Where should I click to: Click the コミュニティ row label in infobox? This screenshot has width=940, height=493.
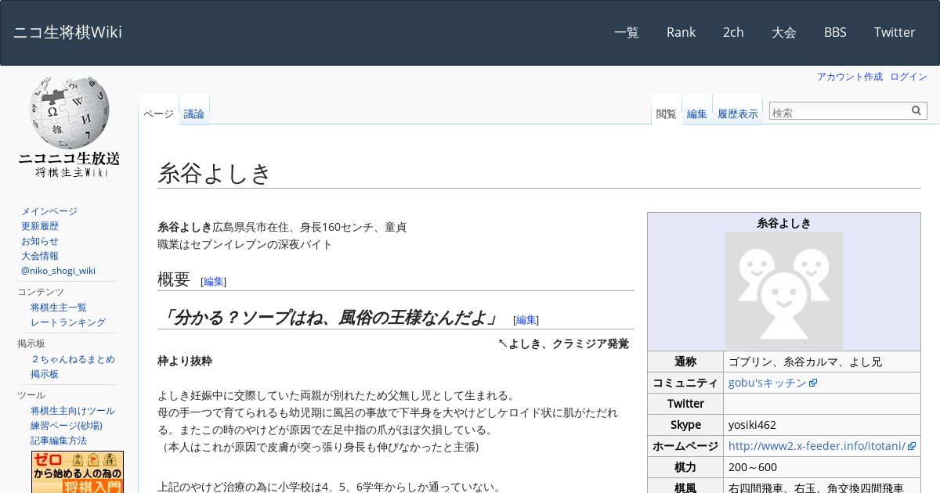click(x=685, y=383)
